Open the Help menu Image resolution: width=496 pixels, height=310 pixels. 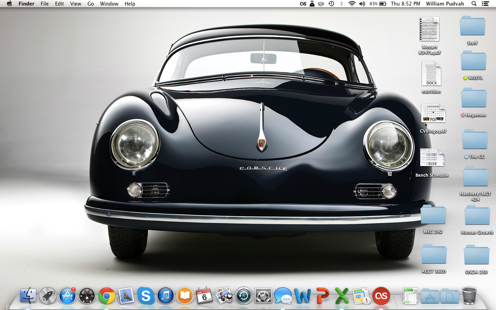click(x=130, y=4)
